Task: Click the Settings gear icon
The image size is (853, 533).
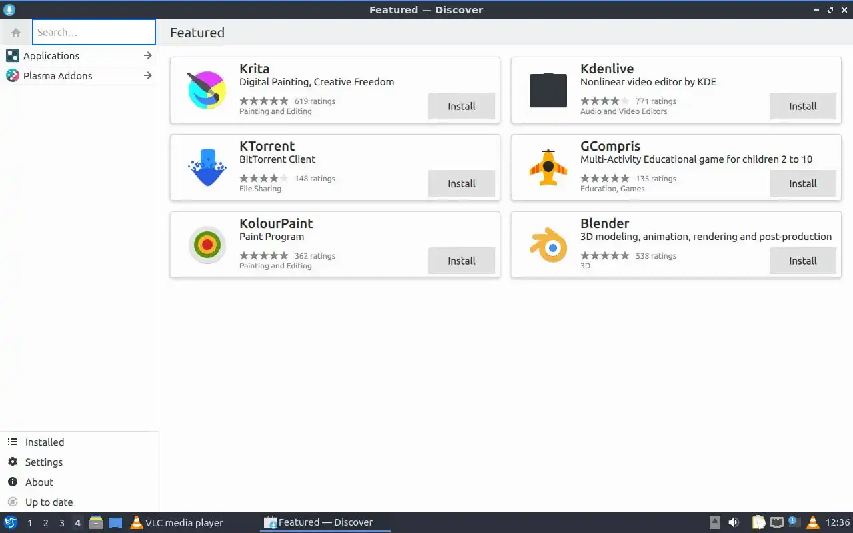Action: (x=12, y=462)
